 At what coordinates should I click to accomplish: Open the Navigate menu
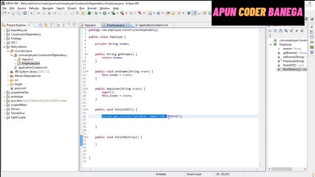(x=48, y=8)
